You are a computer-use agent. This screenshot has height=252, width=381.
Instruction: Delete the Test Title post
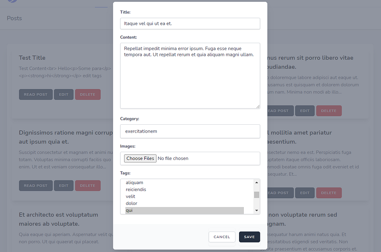tap(88, 94)
